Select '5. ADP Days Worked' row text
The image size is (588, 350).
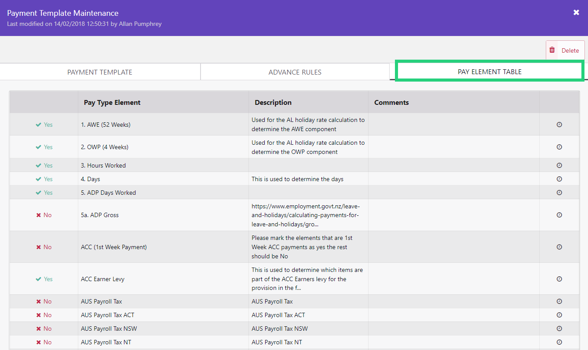108,193
